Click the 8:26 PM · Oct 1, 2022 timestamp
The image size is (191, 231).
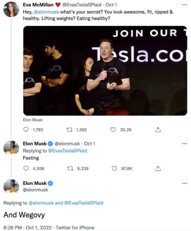[27, 227]
